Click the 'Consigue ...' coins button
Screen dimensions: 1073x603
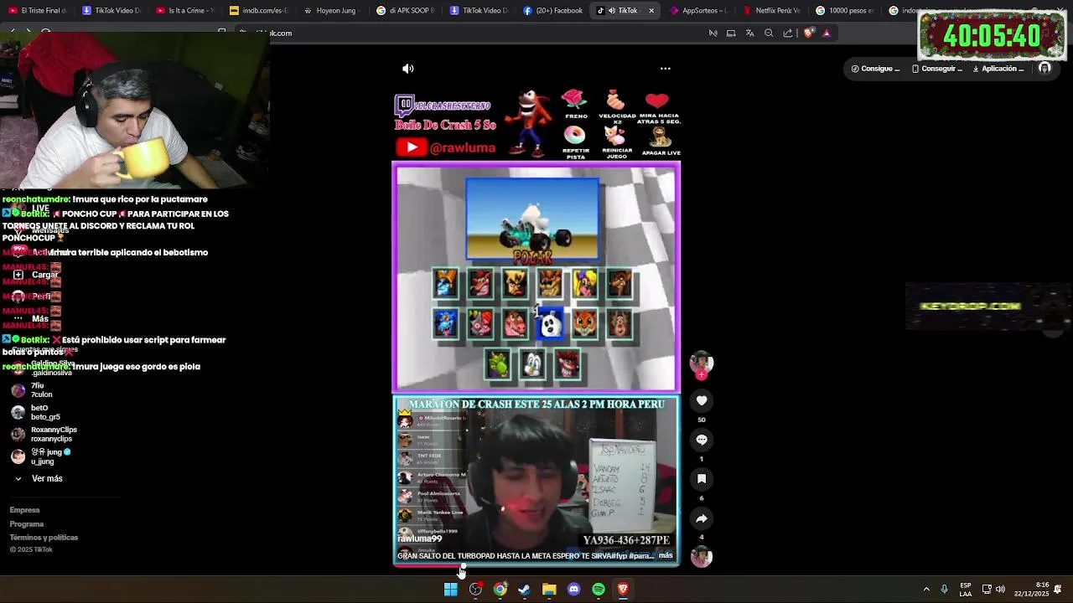click(x=875, y=69)
